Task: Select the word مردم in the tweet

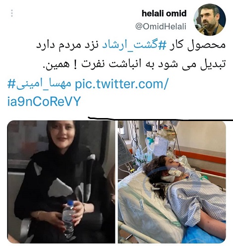Action: pyautogui.click(x=69, y=45)
